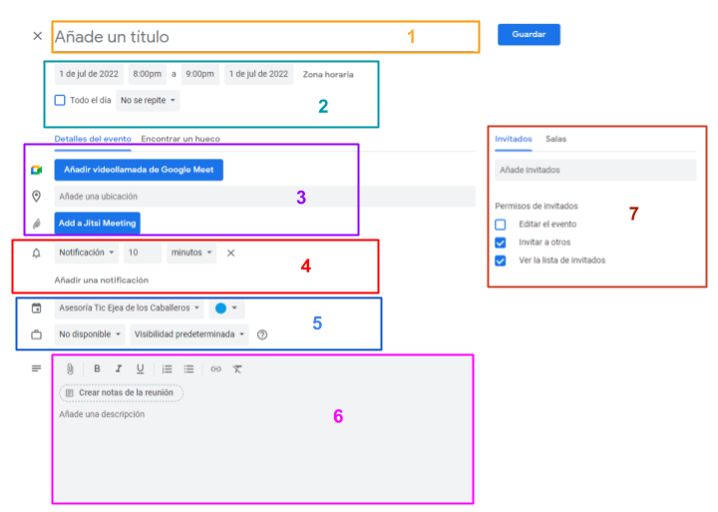This screenshot has height=512, width=718.
Task: Uncheck the Invitar a otros permission
Action: coord(501,243)
